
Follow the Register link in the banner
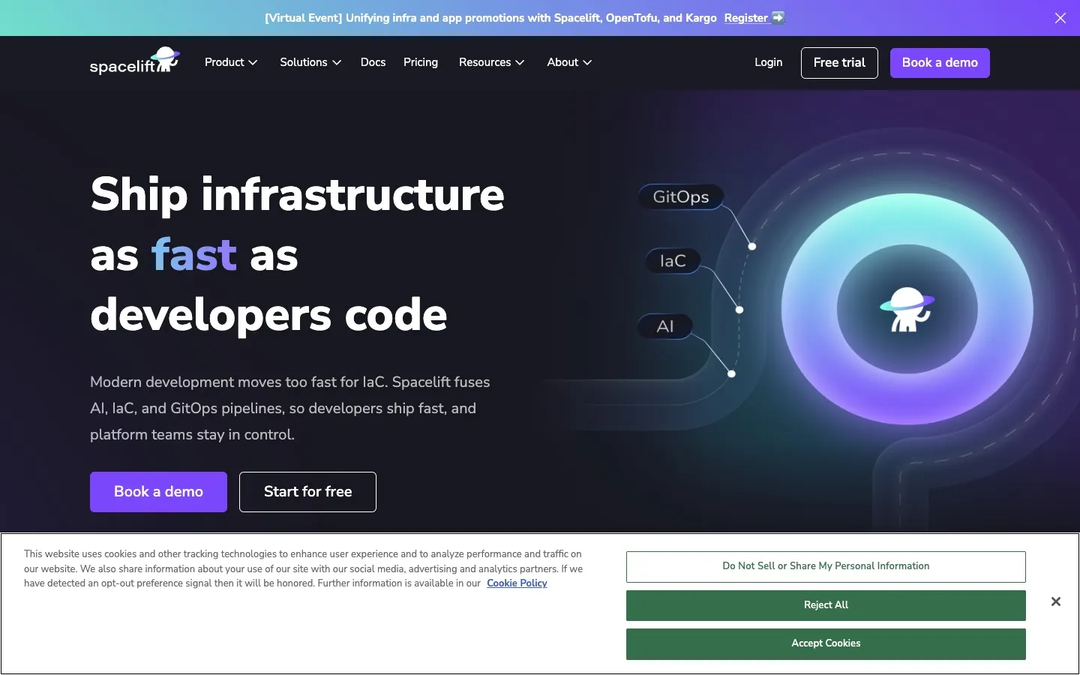[x=754, y=18]
